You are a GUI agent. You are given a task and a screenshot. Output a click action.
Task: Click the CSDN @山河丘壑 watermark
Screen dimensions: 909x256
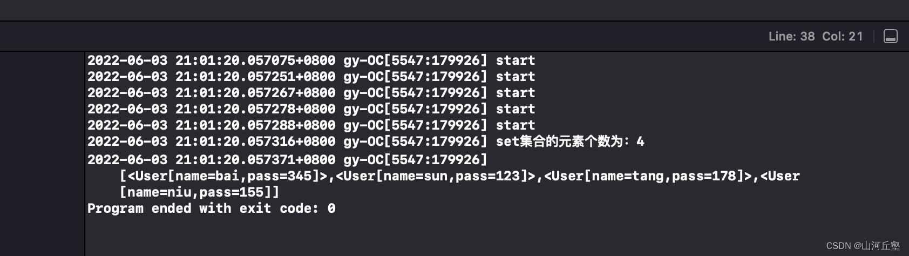pos(863,246)
